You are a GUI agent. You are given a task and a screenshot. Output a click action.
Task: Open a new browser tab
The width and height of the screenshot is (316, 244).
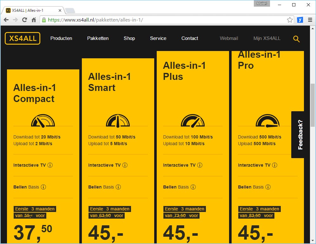(70, 10)
